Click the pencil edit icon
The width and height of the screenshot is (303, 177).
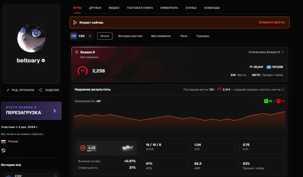coord(8,90)
